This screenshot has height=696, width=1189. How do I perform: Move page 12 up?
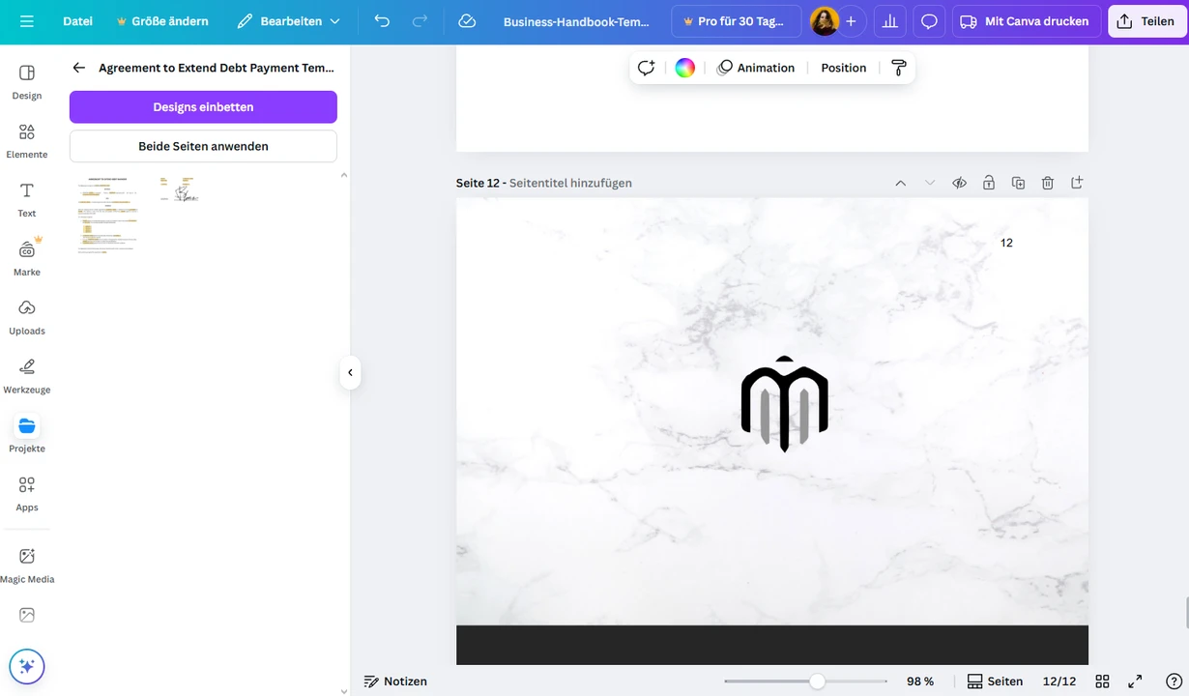[x=900, y=183]
